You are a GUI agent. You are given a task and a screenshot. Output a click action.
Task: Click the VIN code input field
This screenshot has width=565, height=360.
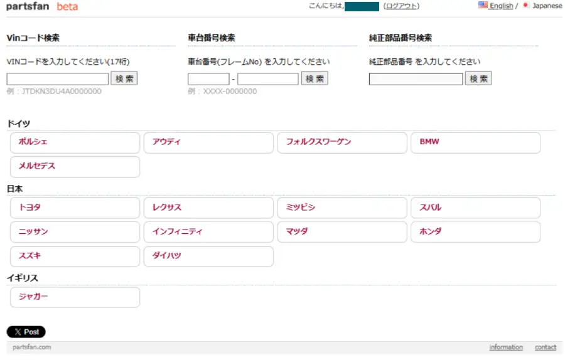click(x=58, y=79)
